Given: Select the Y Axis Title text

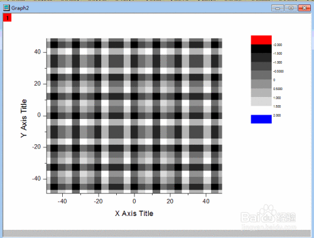Looking at the screenshot, I should tap(24, 118).
